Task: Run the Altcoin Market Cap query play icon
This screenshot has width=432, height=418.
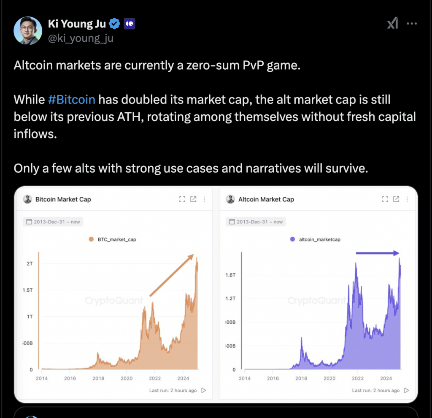Action: (406, 391)
